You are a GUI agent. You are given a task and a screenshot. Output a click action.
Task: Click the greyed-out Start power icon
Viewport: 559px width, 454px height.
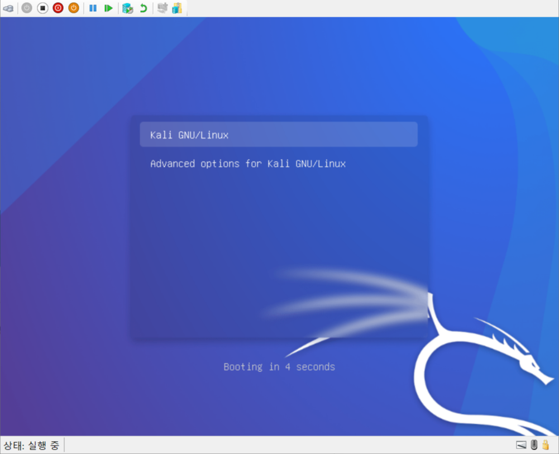click(27, 8)
